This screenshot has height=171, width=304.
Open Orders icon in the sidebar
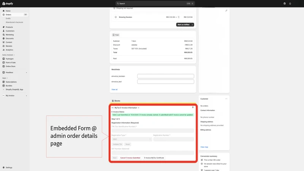[3, 14]
